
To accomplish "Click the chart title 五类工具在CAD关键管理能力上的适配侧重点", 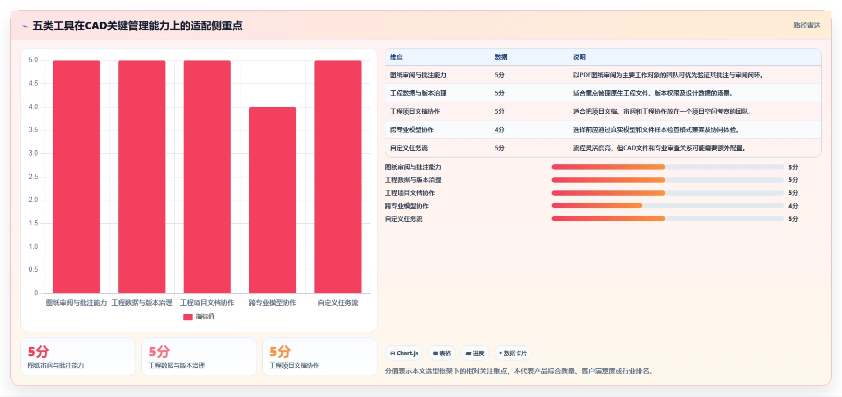I will click(x=138, y=26).
